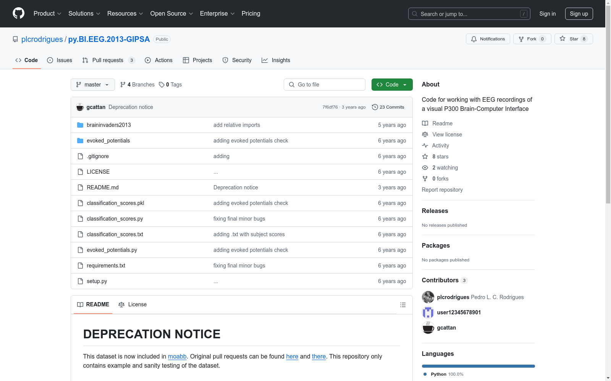The height and width of the screenshot is (381, 611).
Task: Click the scale icon beside View license
Action: (x=425, y=134)
